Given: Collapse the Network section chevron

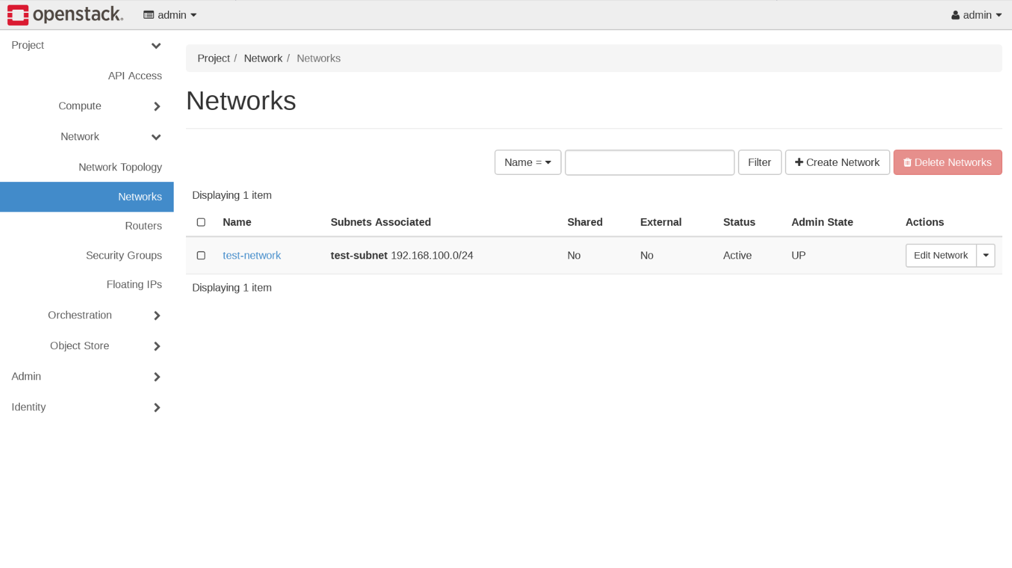Looking at the screenshot, I should [x=156, y=137].
